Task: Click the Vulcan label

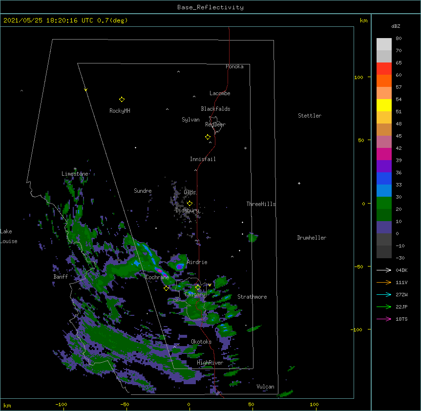Action: 265,387
